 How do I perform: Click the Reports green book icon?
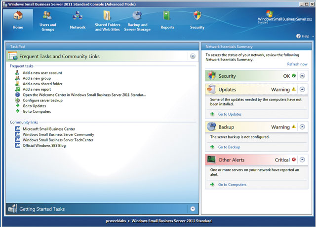point(167,16)
